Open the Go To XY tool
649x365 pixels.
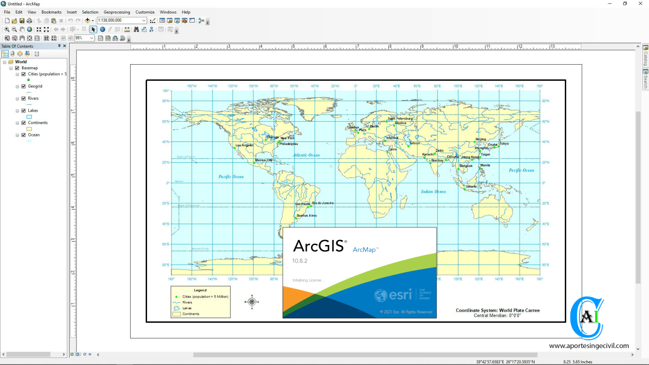coord(152,30)
